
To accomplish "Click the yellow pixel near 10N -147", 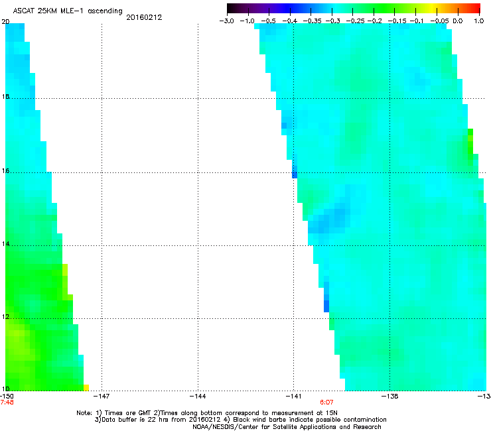I will 86,387.
